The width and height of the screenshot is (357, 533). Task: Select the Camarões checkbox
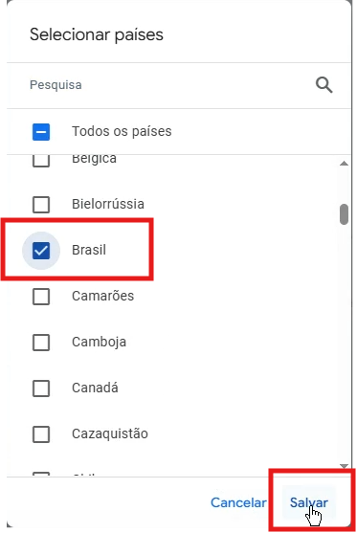(41, 297)
